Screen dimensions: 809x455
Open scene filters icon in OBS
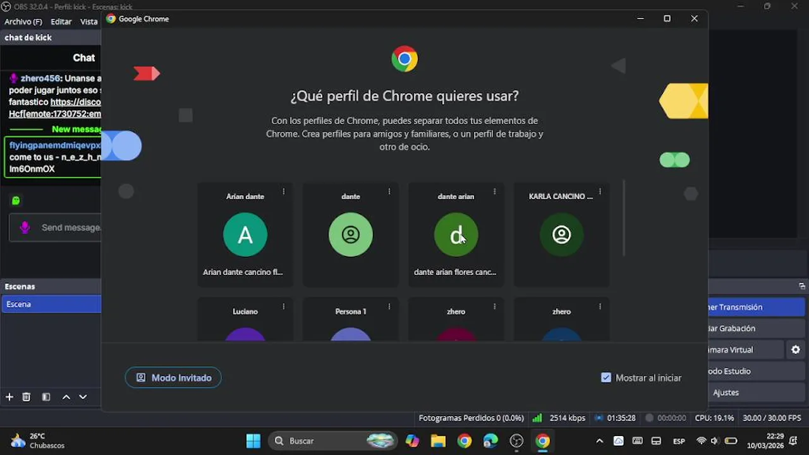point(46,397)
